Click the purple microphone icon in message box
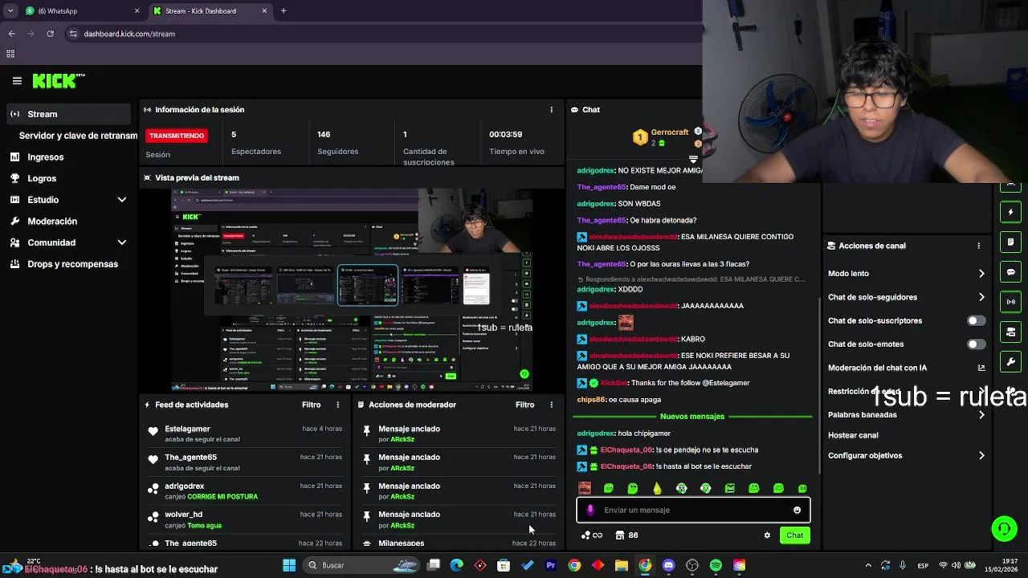1028x578 pixels. [590, 510]
